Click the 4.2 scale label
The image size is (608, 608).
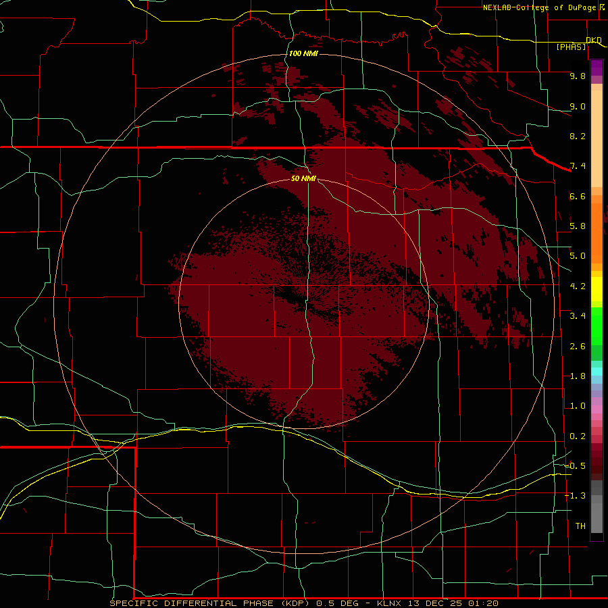pyautogui.click(x=578, y=286)
